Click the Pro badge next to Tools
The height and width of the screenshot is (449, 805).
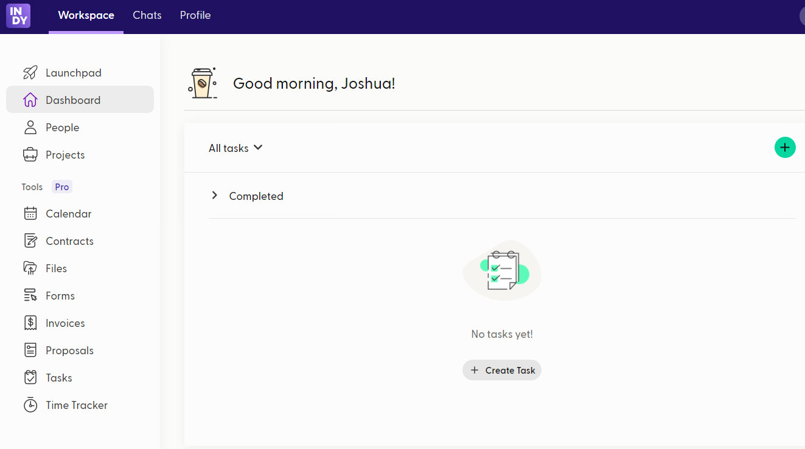point(61,187)
